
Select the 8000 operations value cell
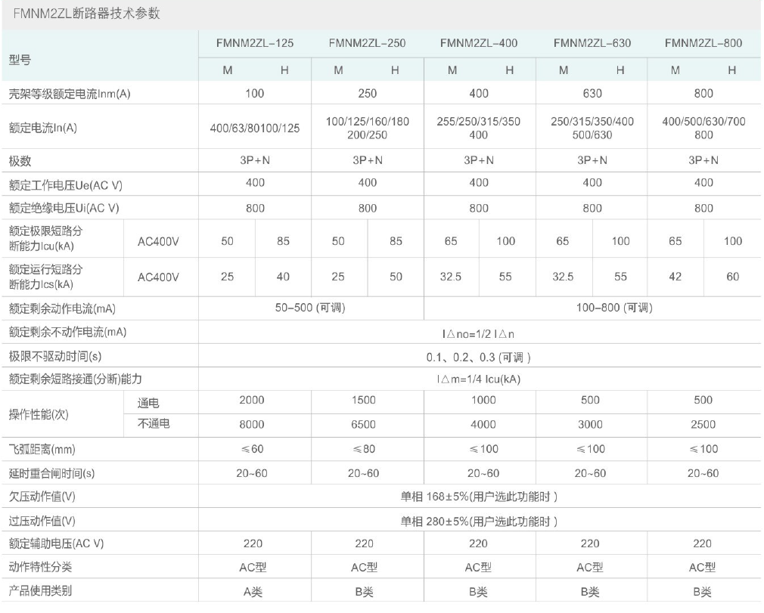coord(253,425)
